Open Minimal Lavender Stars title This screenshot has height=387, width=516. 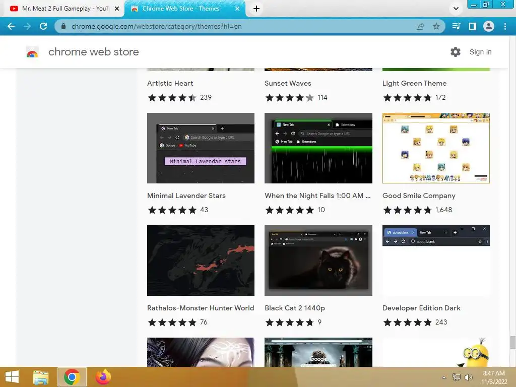coord(186,196)
